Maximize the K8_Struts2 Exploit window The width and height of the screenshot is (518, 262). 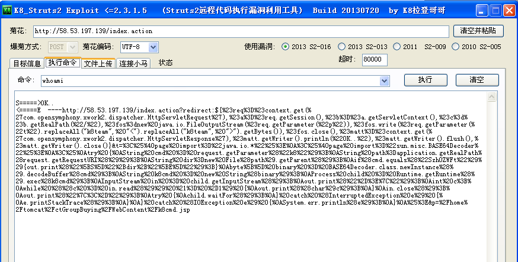coord(495,11)
